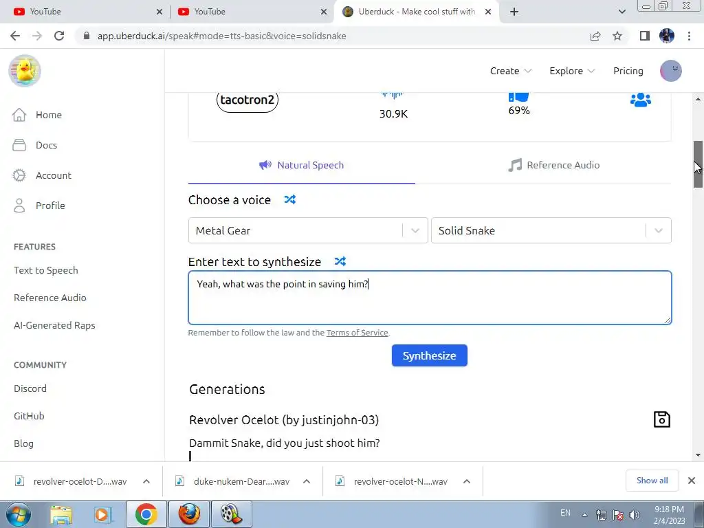
Task: Click the browser address bar URL
Action: tap(222, 36)
